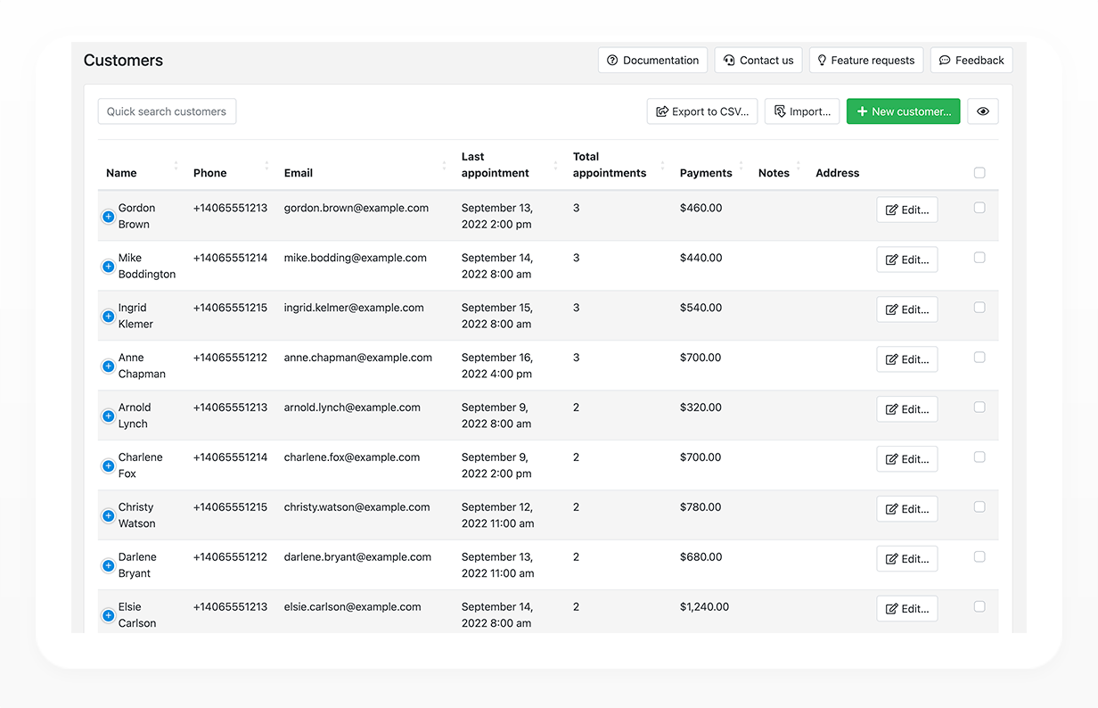Sort by Total appointments column header
The width and height of the screenshot is (1098, 708).
click(x=610, y=165)
